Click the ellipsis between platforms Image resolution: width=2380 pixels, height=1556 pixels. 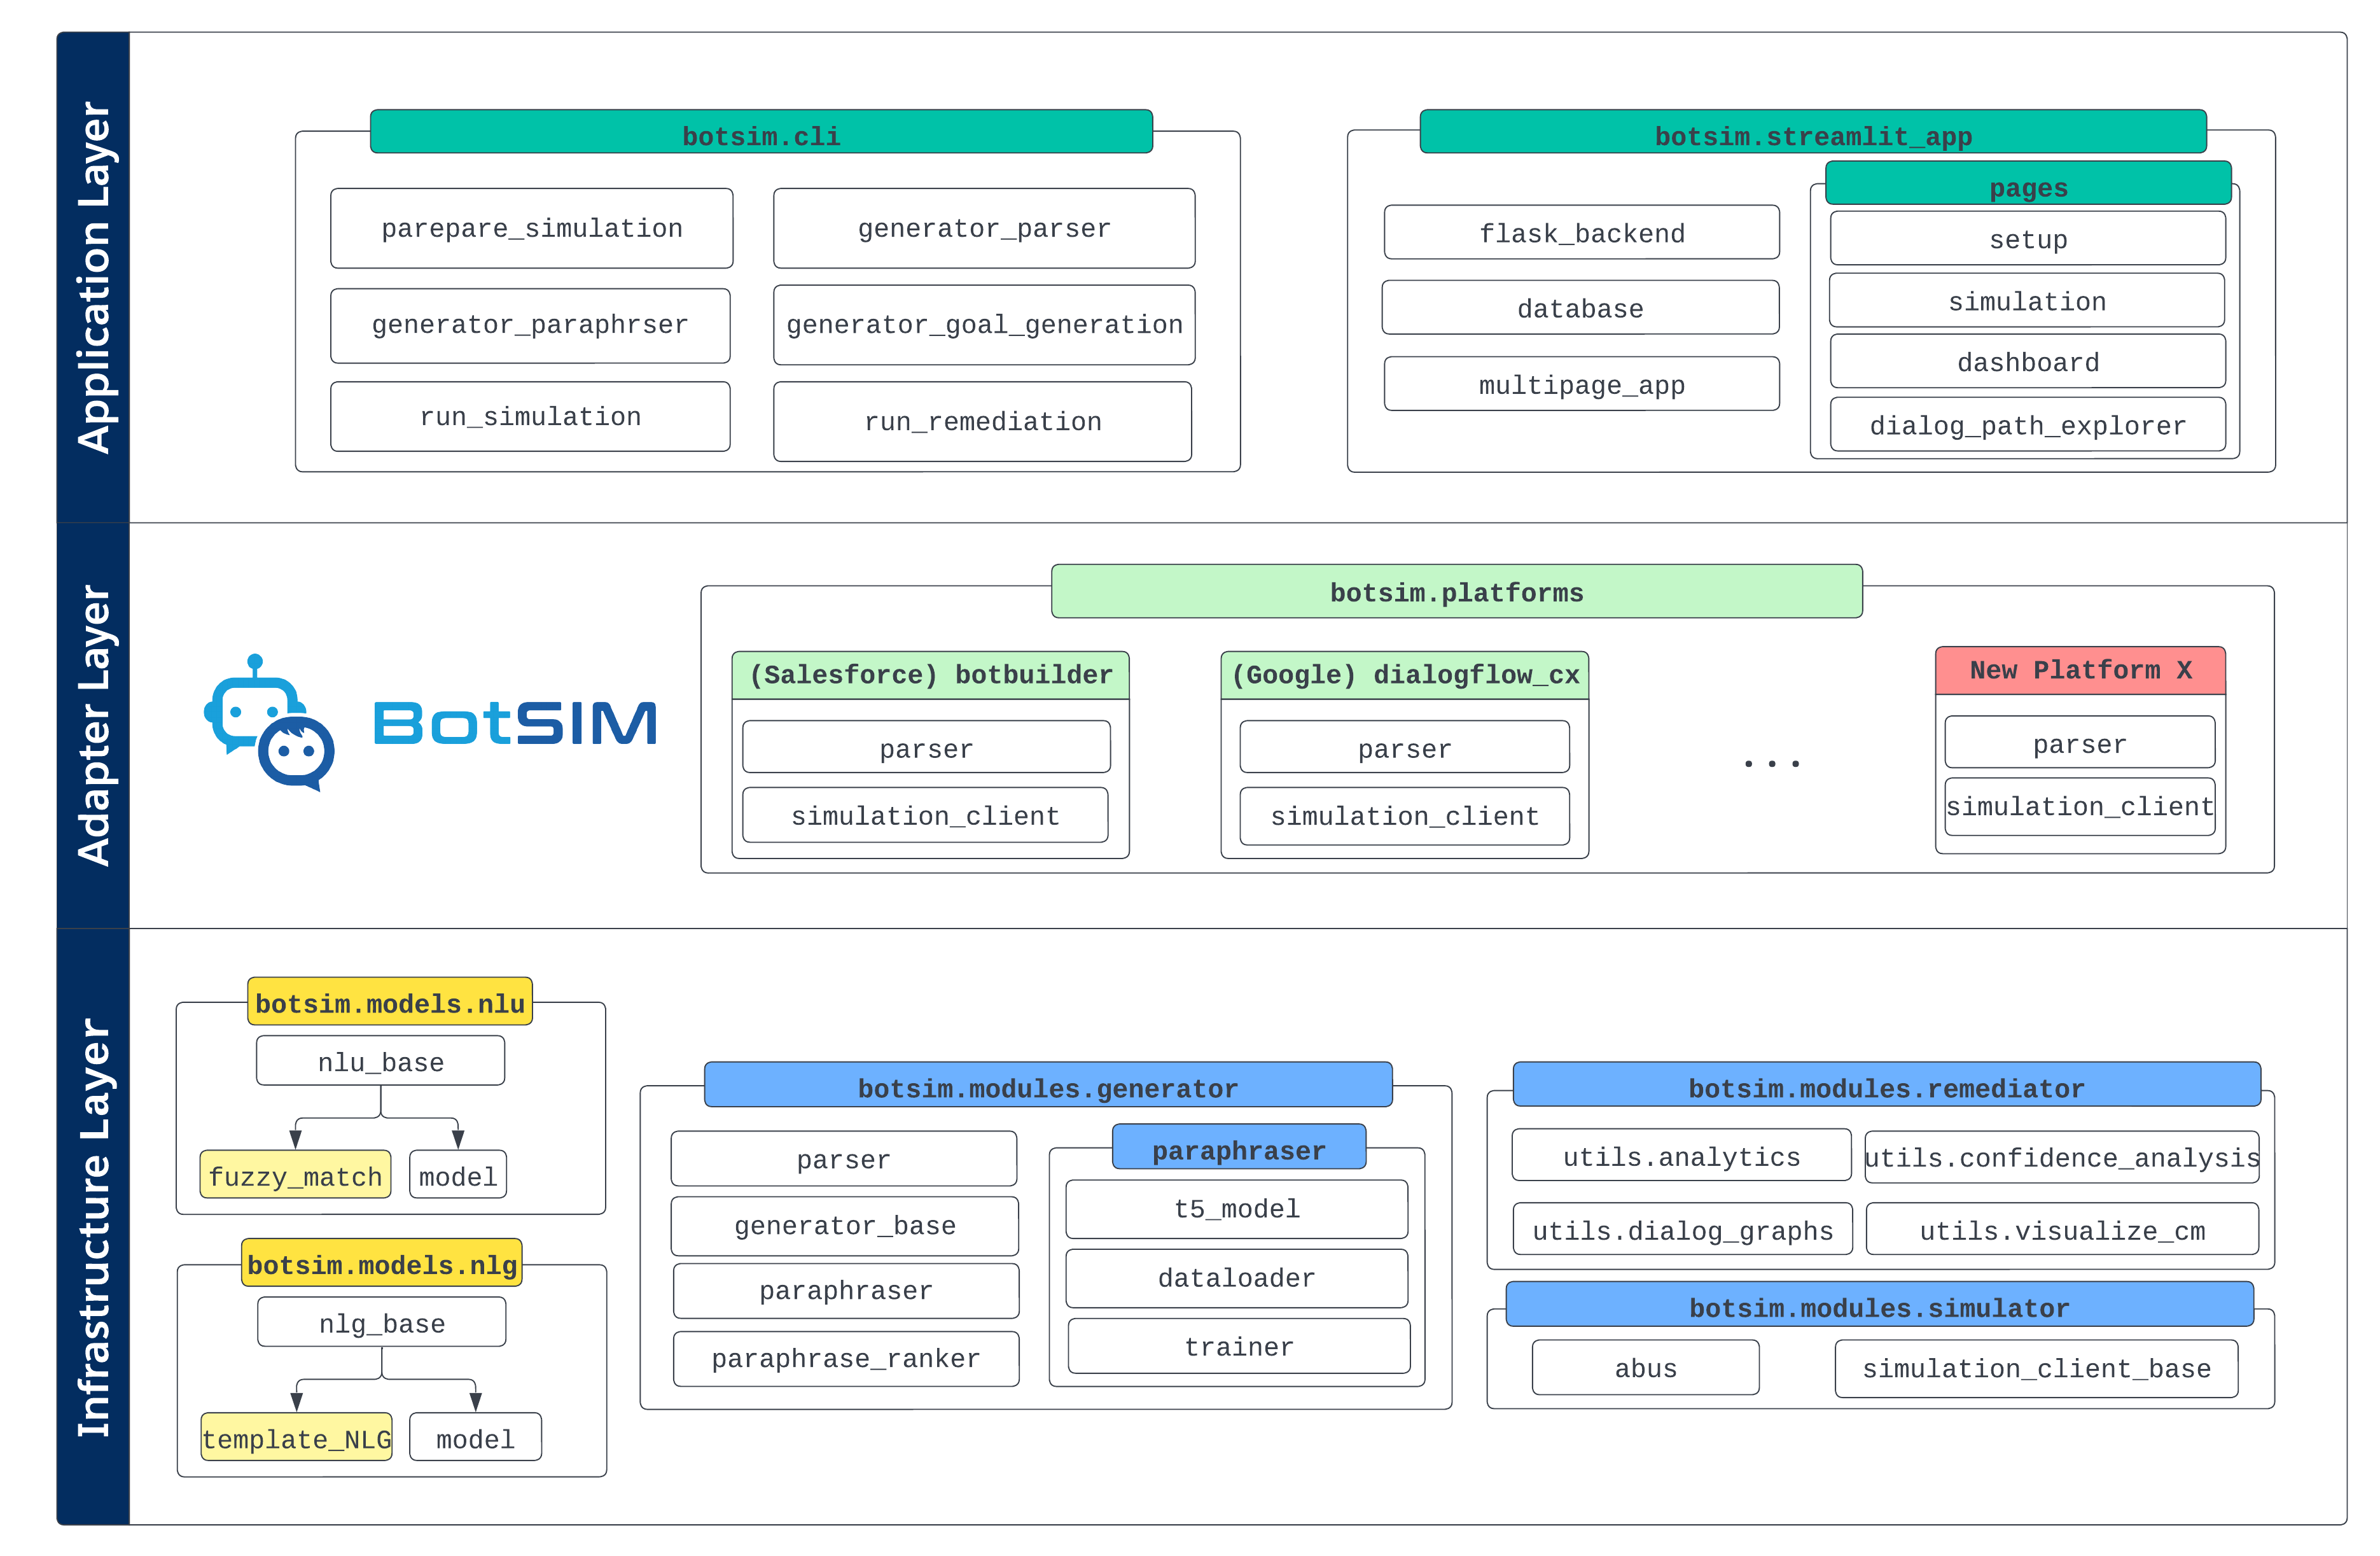coord(1771,764)
